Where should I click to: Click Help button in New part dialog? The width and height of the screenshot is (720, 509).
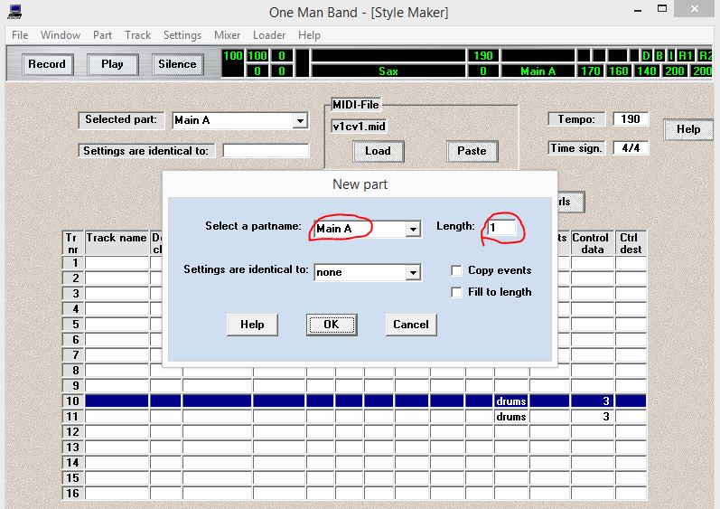click(252, 325)
